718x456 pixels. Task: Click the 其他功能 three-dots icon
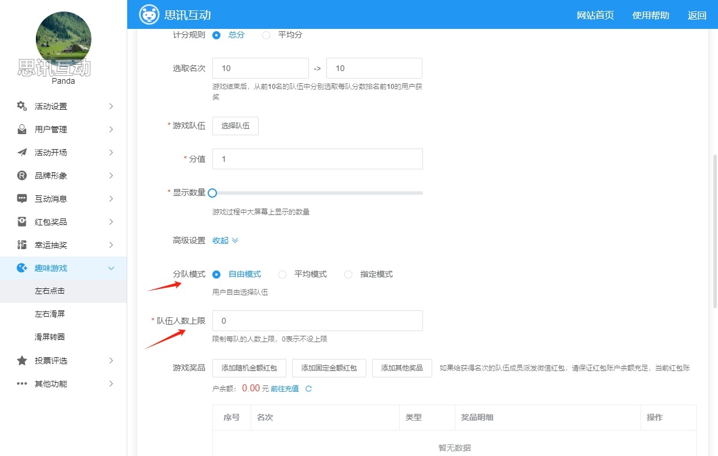pos(22,383)
